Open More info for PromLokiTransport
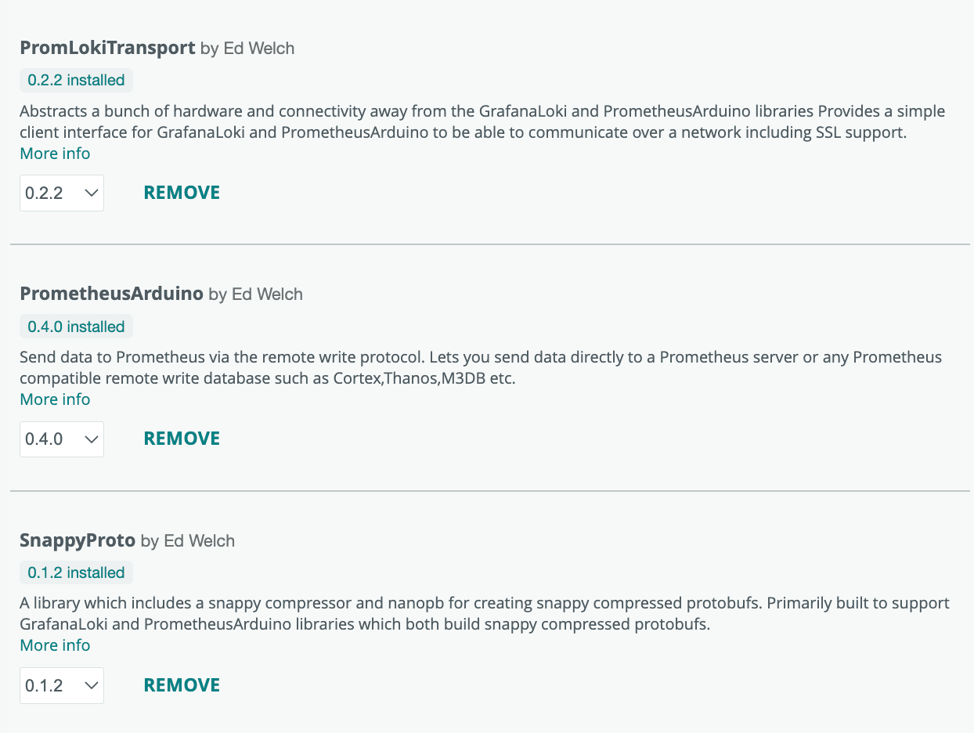Image resolution: width=974 pixels, height=733 pixels. click(x=55, y=153)
